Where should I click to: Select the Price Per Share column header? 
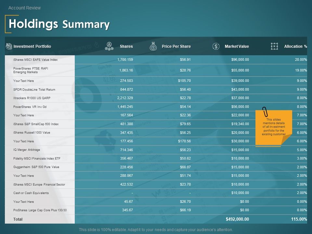[176, 46]
